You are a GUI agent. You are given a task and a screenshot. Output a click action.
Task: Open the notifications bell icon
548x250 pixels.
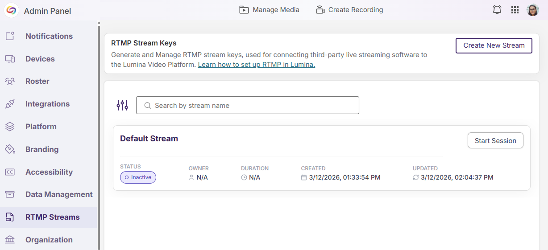coord(497,10)
